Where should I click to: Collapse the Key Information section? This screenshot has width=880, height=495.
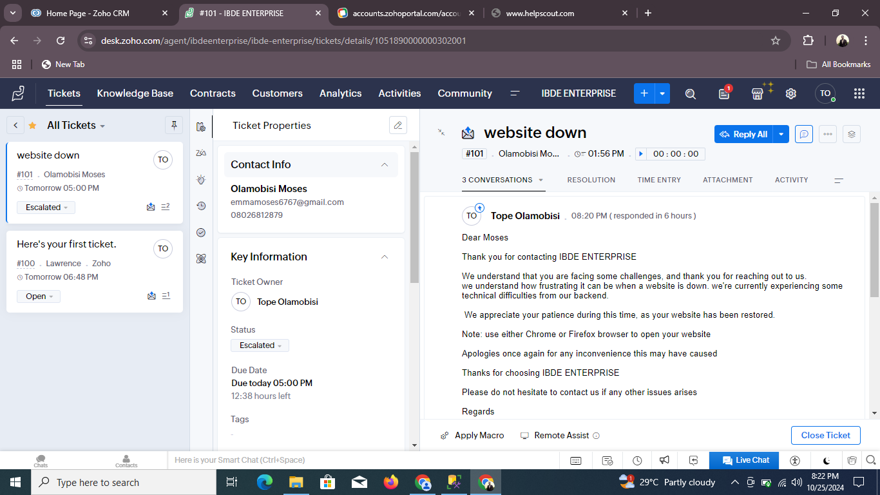[x=385, y=257]
